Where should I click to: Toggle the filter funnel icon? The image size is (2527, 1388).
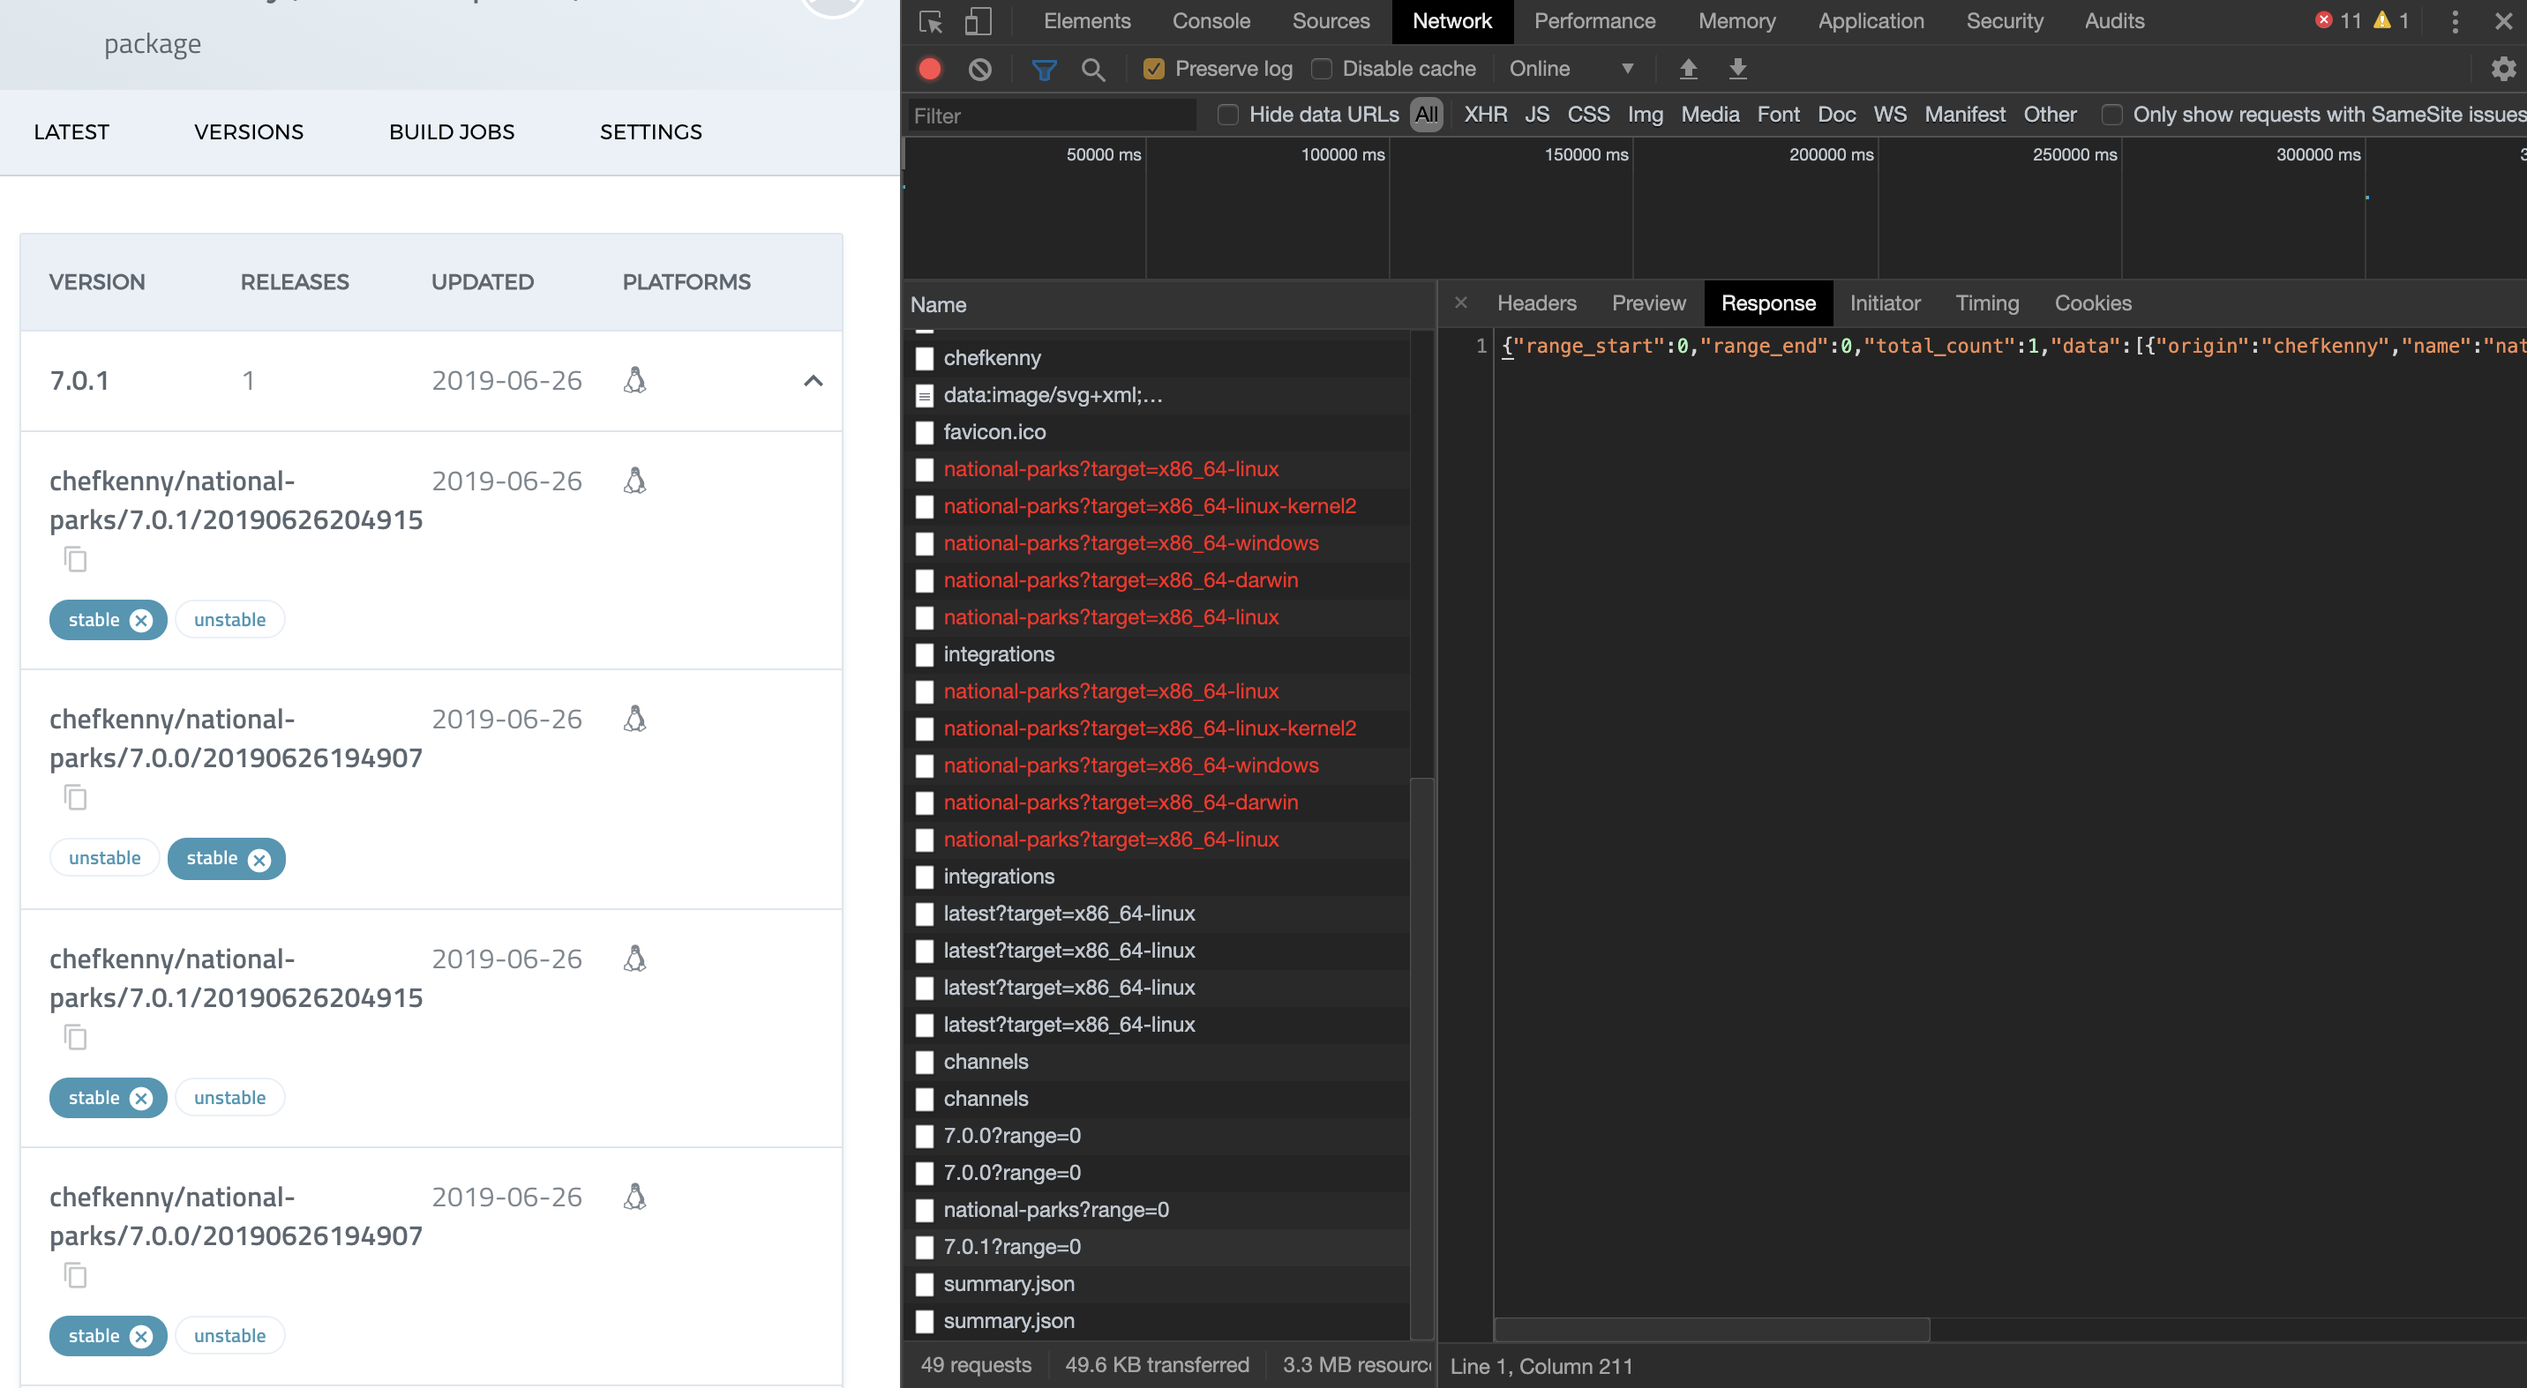1044,69
